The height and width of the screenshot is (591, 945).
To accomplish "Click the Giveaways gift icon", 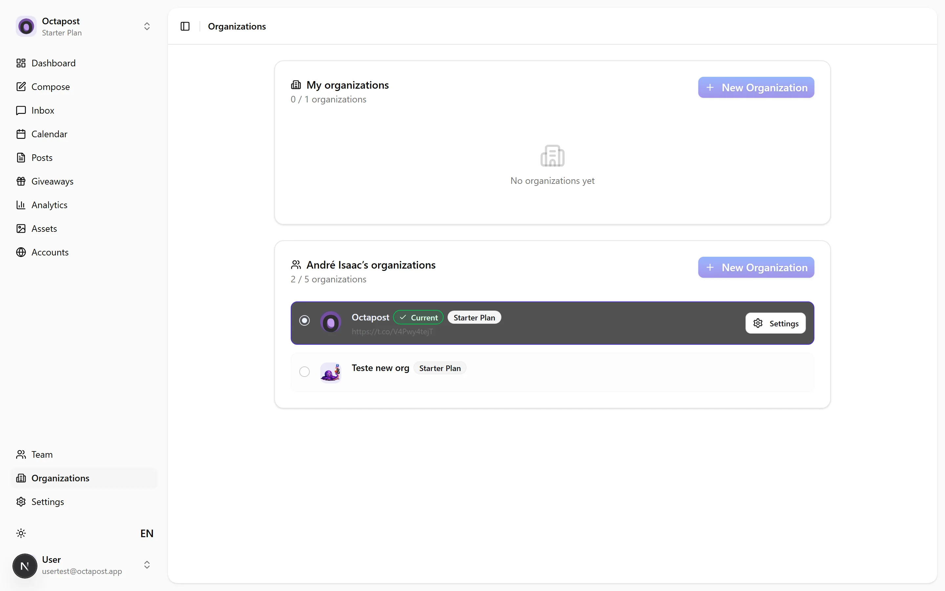I will [x=21, y=181].
